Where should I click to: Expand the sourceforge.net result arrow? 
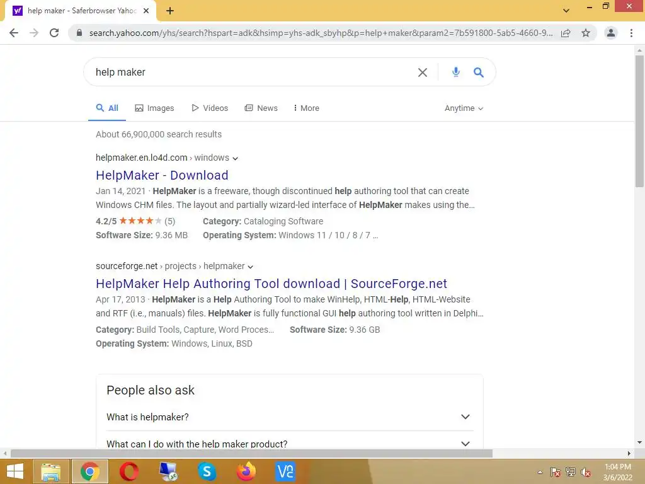250,267
